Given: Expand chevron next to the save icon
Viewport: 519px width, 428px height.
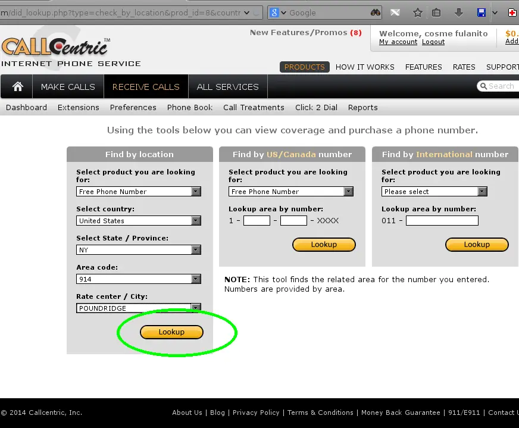Looking at the screenshot, I should tap(495, 13).
